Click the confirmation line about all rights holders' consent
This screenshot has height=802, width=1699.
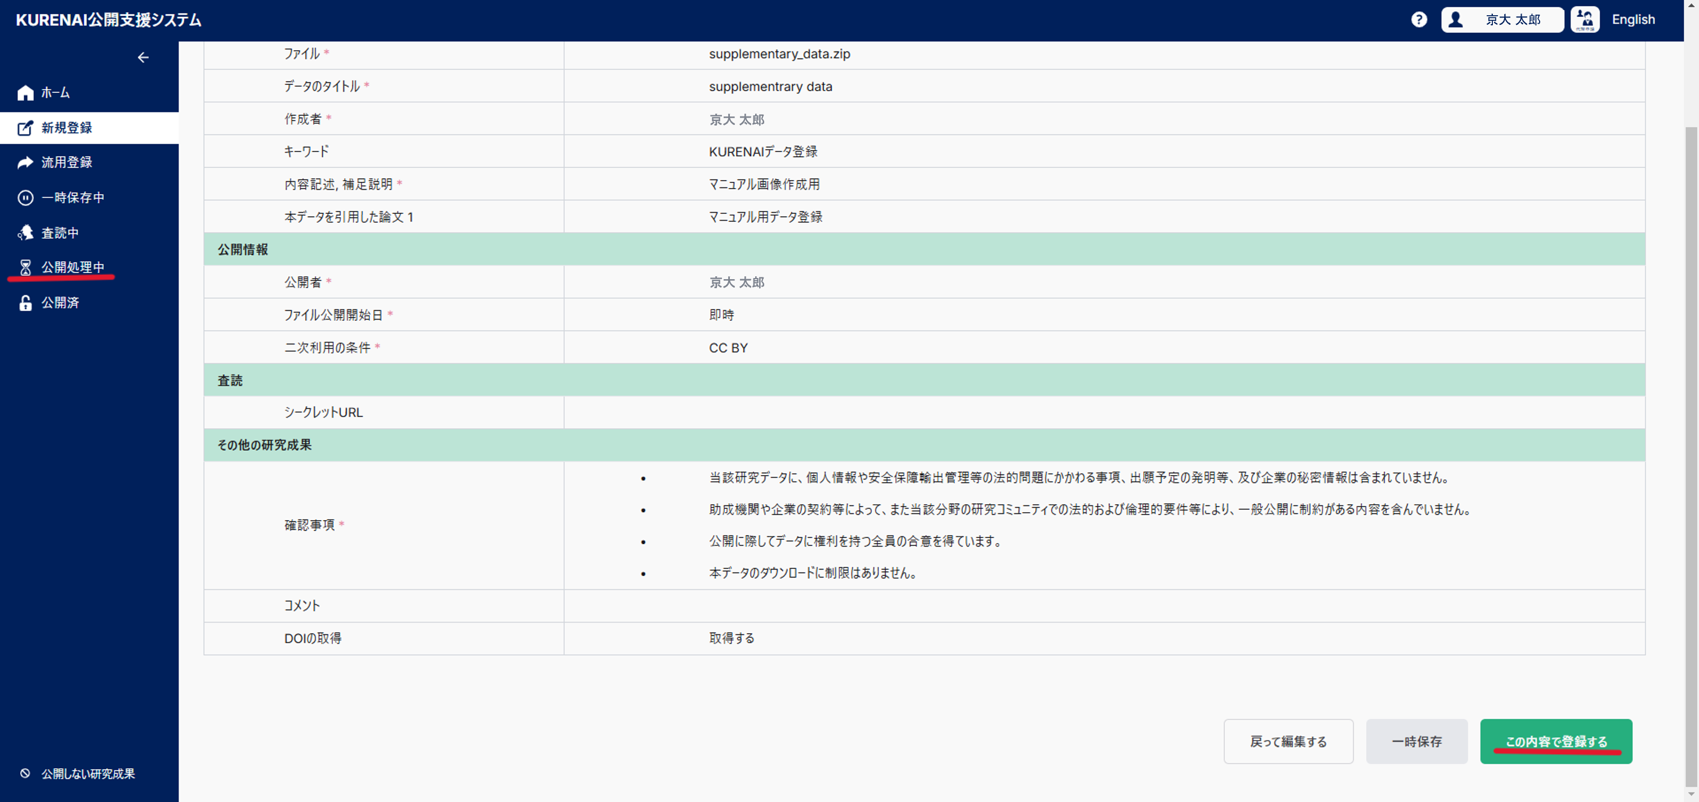pyautogui.click(x=857, y=541)
